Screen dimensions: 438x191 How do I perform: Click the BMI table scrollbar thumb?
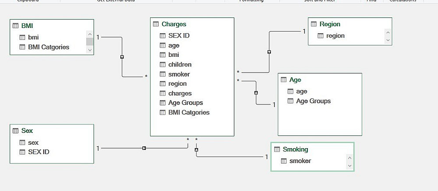coord(90,42)
